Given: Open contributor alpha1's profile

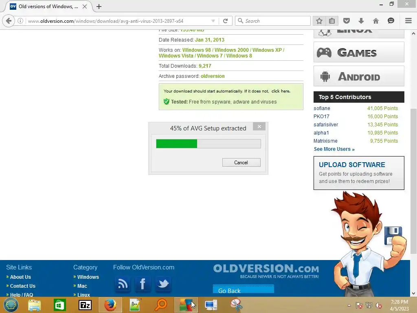Looking at the screenshot, I should [x=321, y=132].
